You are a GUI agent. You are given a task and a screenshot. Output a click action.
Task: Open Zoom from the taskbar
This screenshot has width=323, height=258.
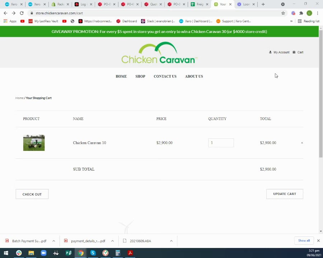click(43, 253)
